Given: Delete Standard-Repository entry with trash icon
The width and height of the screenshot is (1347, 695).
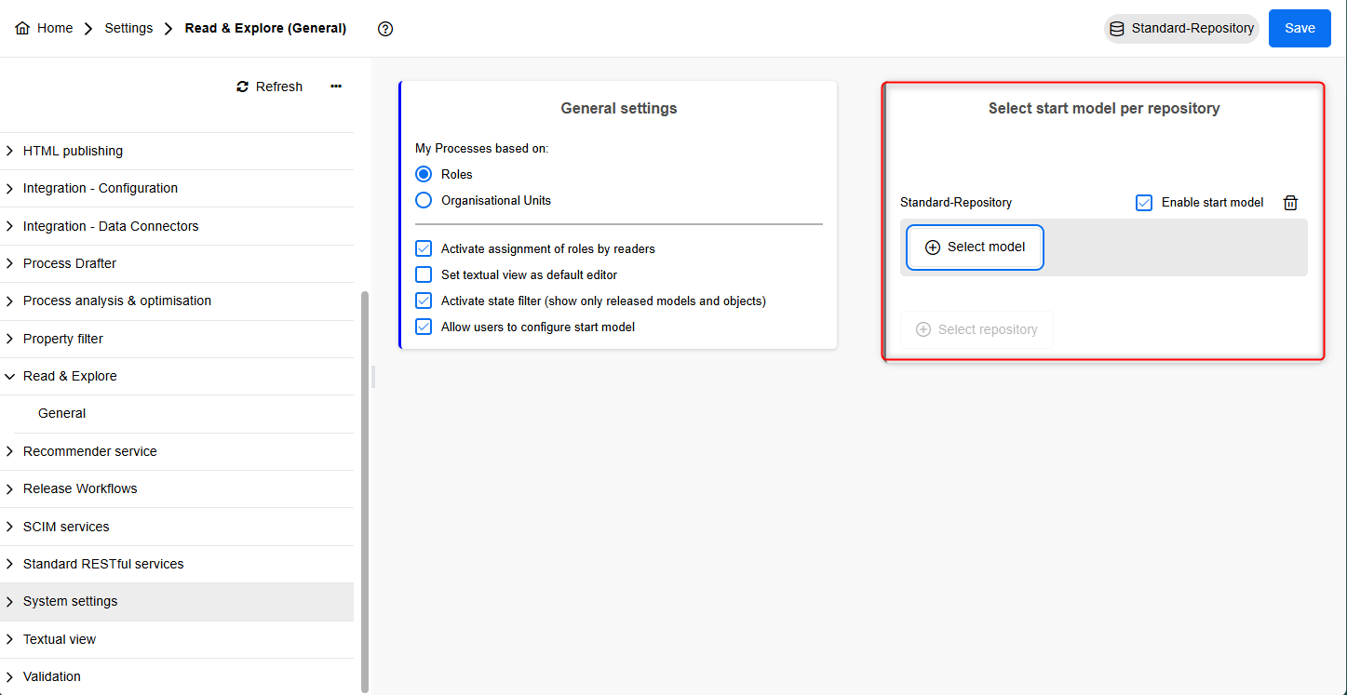Looking at the screenshot, I should (x=1290, y=203).
